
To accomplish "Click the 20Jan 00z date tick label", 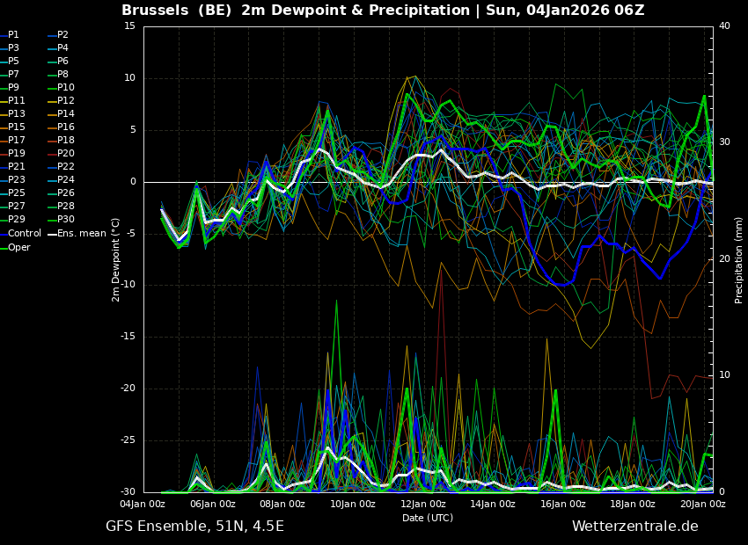I will click(x=702, y=504).
